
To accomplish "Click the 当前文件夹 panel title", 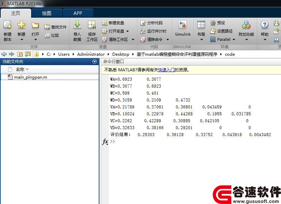I will 13,62.
